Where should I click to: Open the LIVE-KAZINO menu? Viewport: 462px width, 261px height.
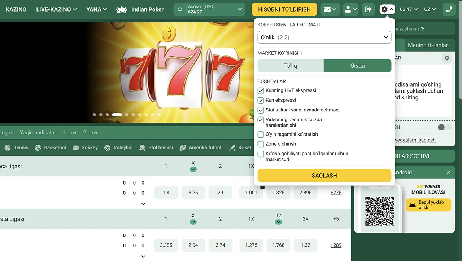tap(56, 9)
